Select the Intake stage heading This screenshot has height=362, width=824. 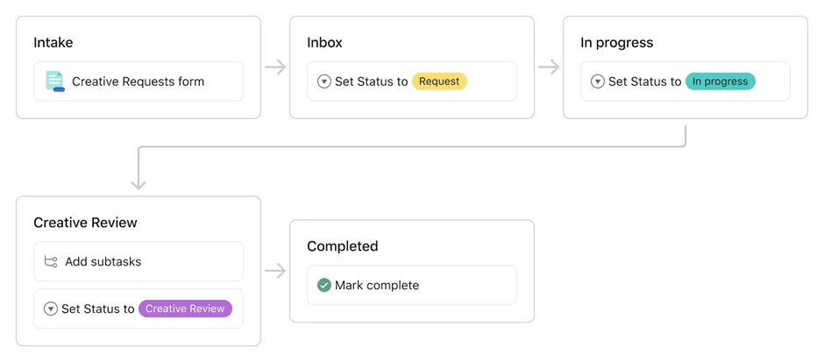(53, 42)
